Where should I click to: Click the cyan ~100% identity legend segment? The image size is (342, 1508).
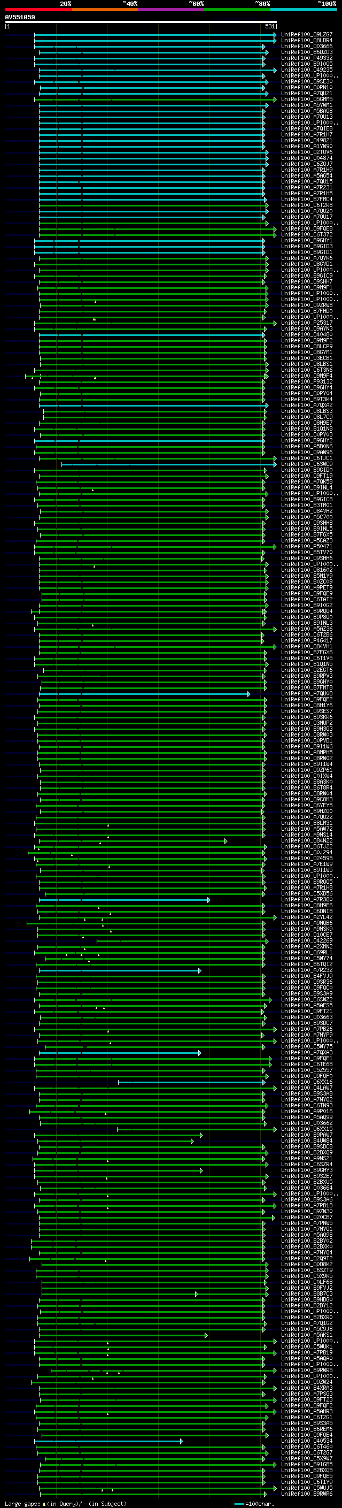tap(304, 10)
